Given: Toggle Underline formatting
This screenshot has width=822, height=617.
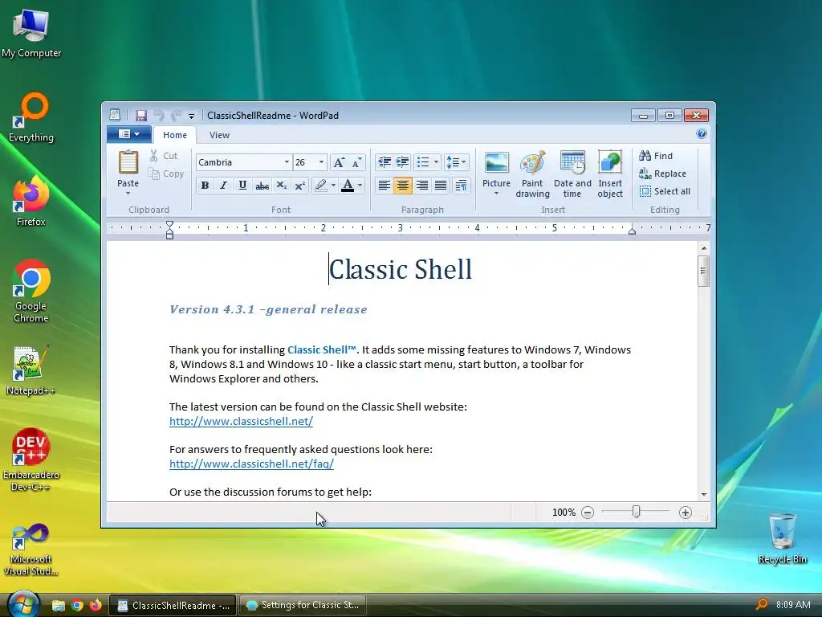Looking at the screenshot, I should [x=242, y=186].
